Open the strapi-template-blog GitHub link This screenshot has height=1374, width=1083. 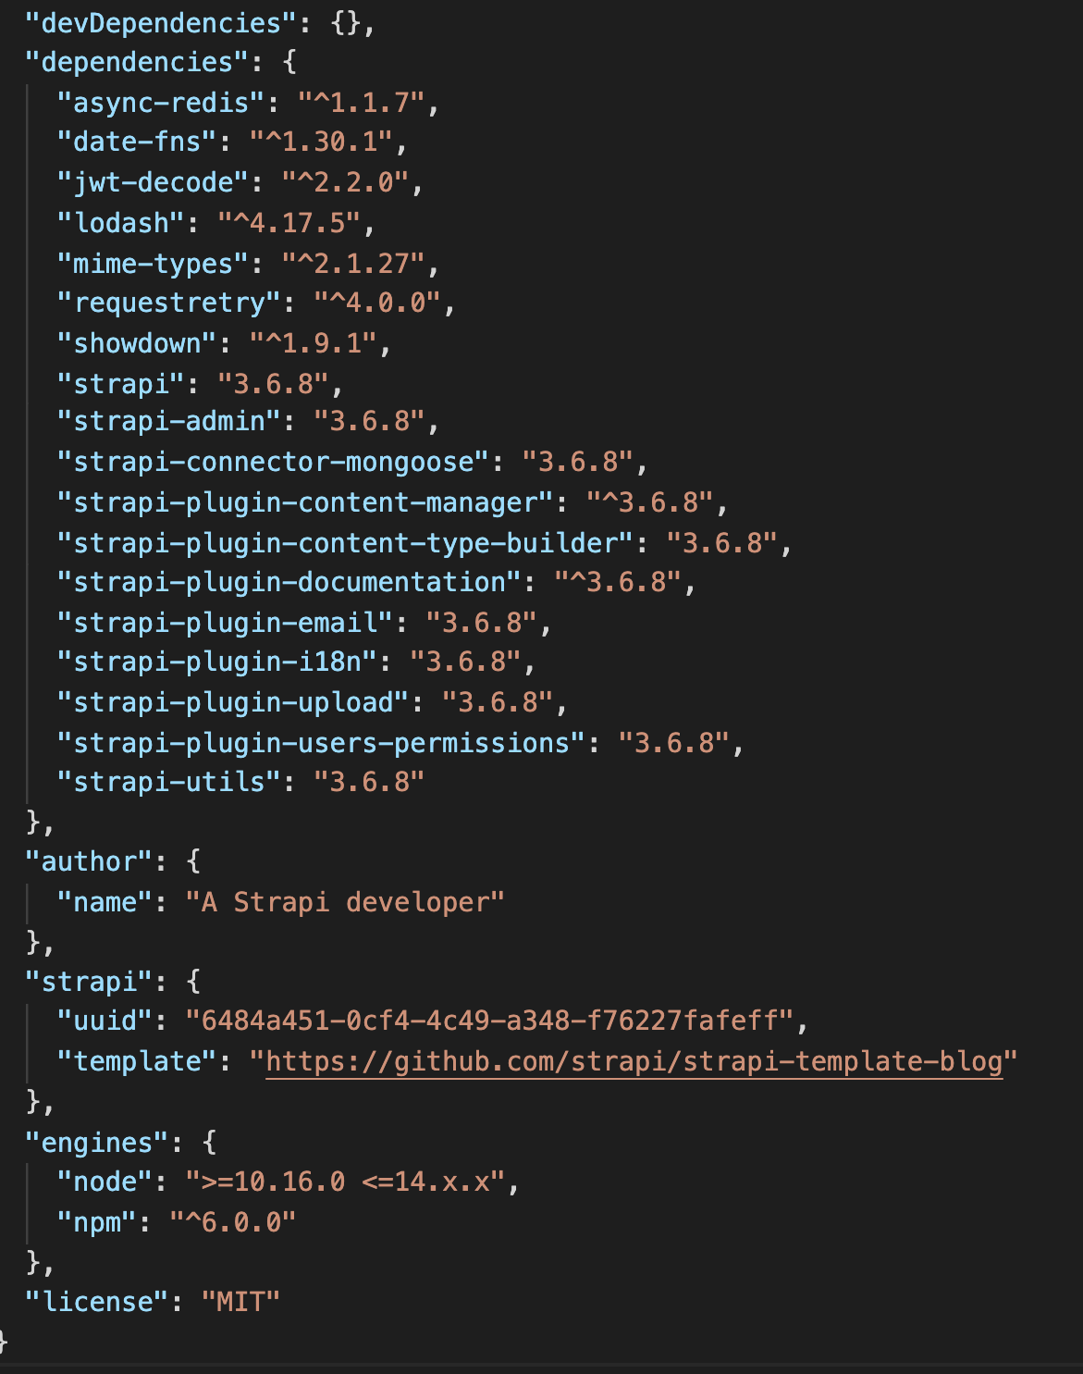pyautogui.click(x=634, y=1061)
